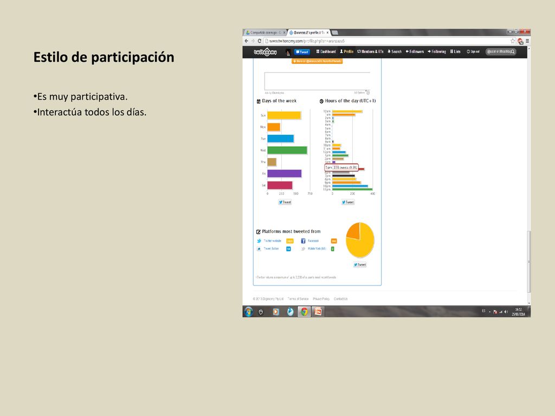This screenshot has height=416, width=555.
Task: Click the Twitter website platform link
Action: pos(273,241)
